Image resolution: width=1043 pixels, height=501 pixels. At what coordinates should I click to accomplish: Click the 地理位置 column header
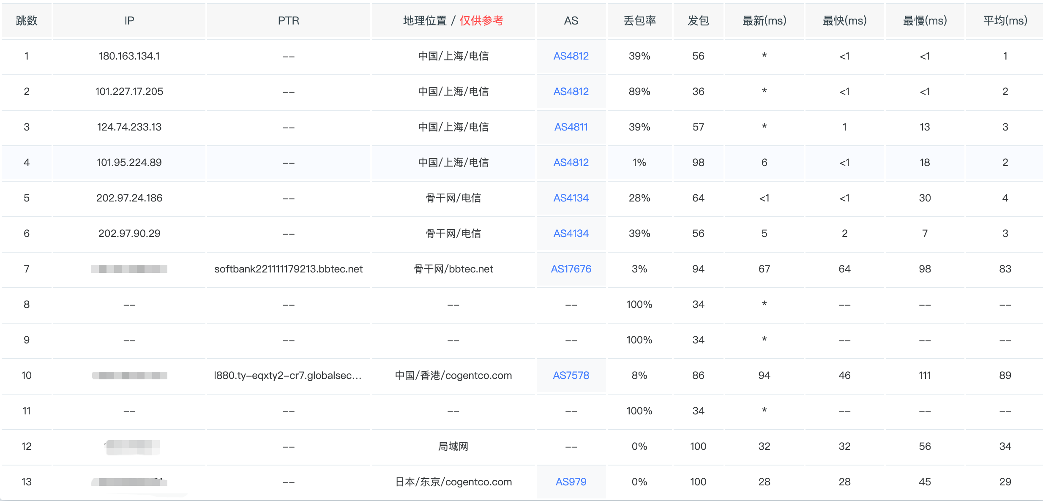[425, 21]
